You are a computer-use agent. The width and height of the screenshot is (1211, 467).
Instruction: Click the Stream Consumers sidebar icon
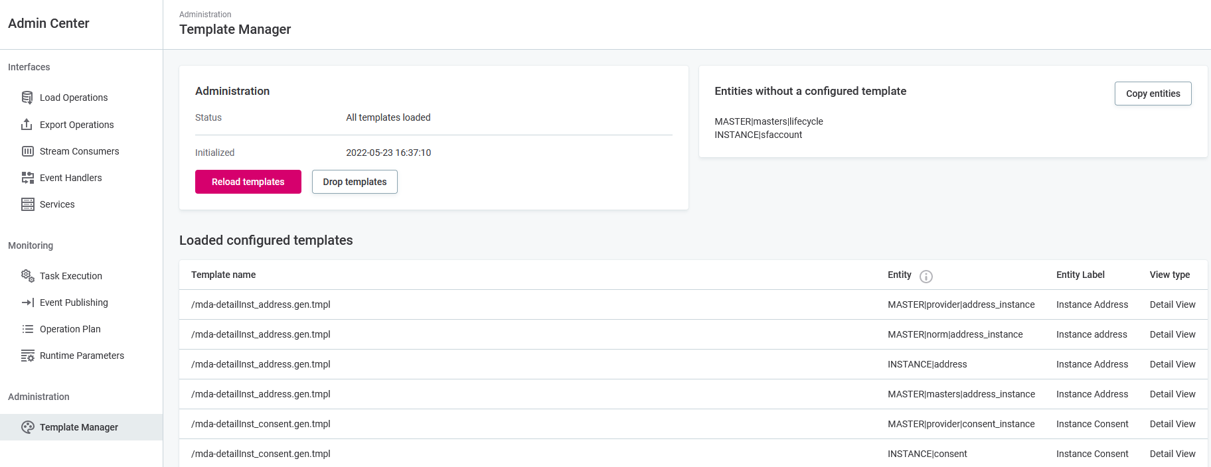click(x=27, y=151)
